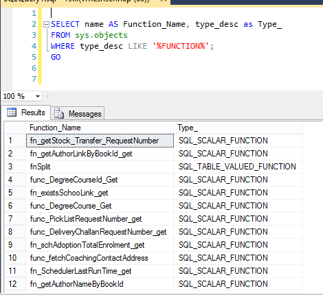
Task: Click the LIKE operator in line 4
Action: coord(137,46)
